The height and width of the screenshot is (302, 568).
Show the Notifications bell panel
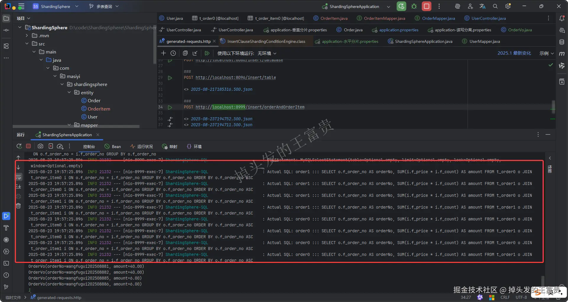562,18
